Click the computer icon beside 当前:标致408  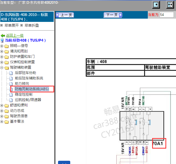pyautogui.click(x=2, y=41)
